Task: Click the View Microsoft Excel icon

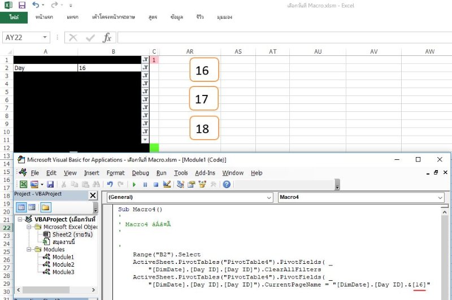Action: coord(24,184)
